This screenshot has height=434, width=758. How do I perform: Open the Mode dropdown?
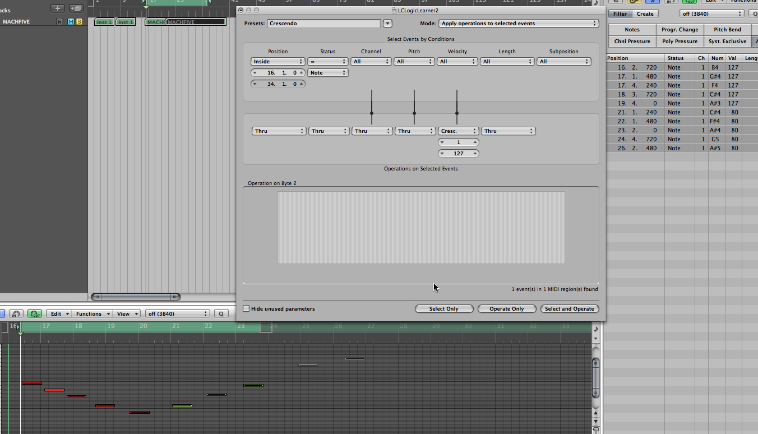click(x=519, y=24)
